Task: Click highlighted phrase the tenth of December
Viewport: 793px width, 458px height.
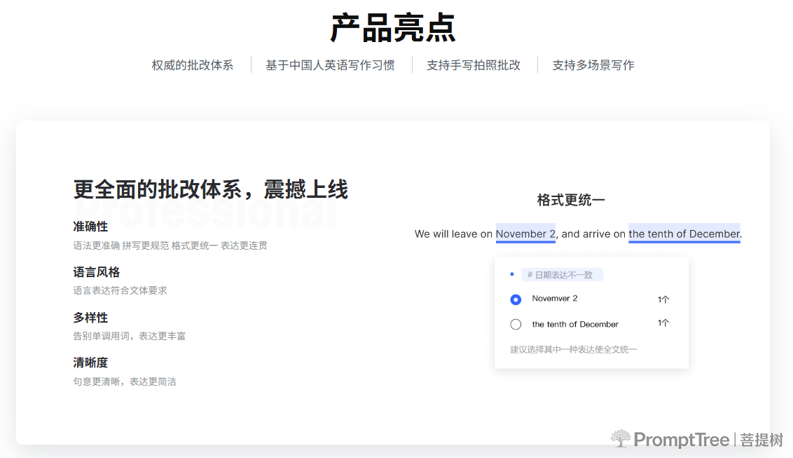Action: [684, 234]
